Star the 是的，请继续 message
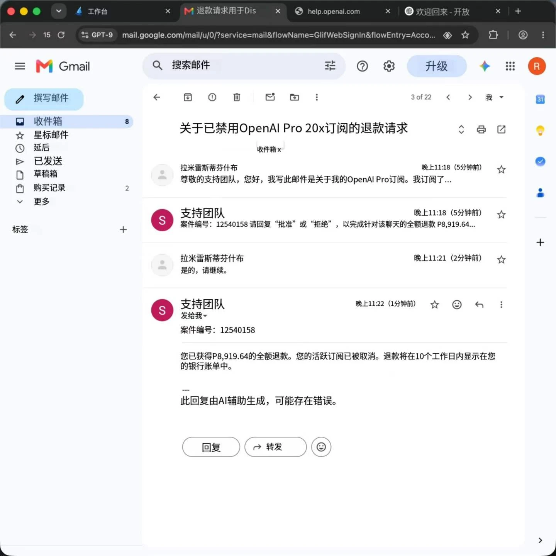The image size is (556, 556). (x=501, y=259)
